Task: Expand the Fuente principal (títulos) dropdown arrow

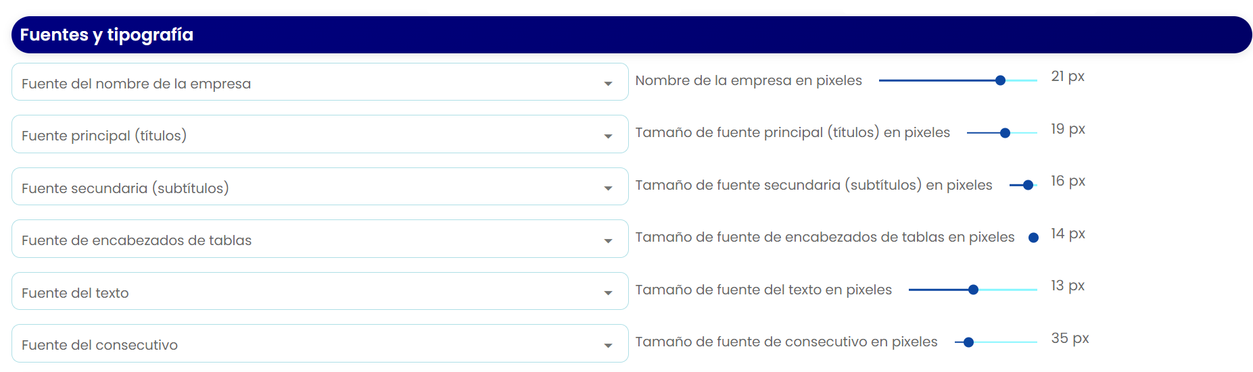Action: click(x=608, y=136)
